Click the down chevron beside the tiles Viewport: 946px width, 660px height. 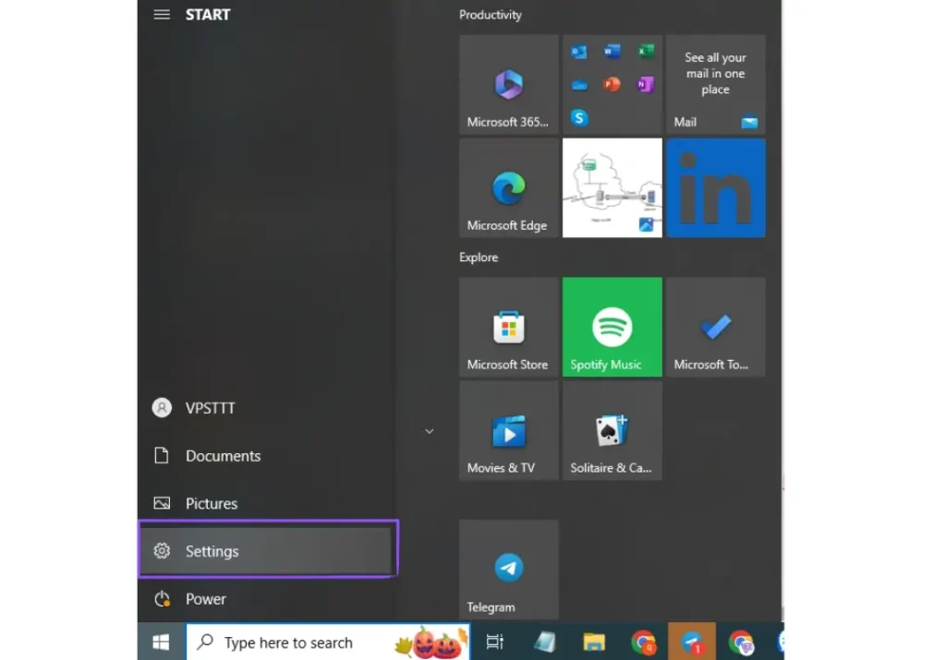point(429,432)
